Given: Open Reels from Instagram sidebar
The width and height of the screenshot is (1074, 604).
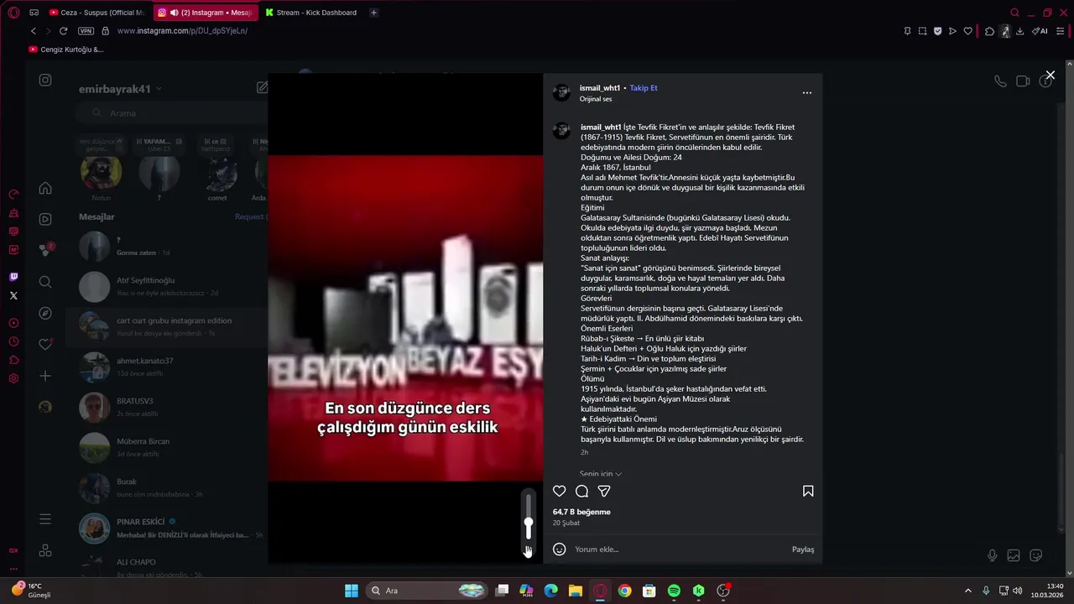Looking at the screenshot, I should coord(45,219).
